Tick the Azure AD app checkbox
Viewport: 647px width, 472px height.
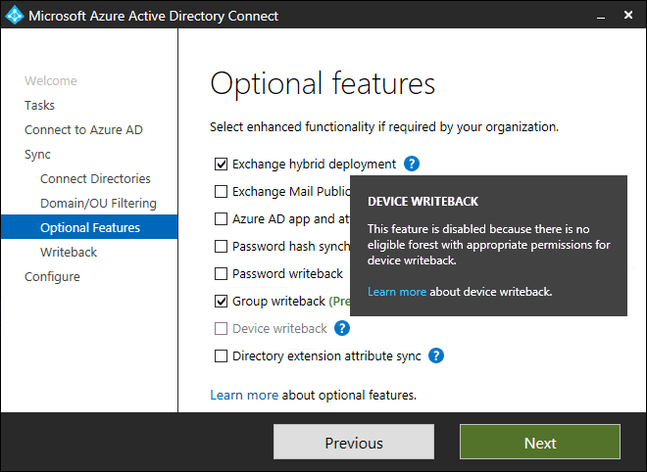[x=221, y=219]
